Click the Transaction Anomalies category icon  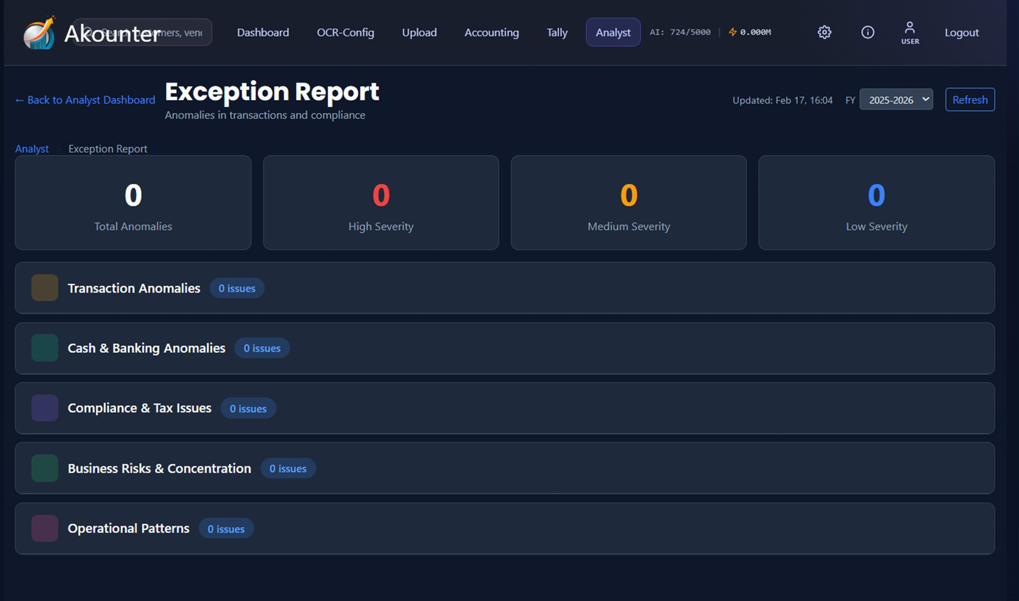coord(45,287)
